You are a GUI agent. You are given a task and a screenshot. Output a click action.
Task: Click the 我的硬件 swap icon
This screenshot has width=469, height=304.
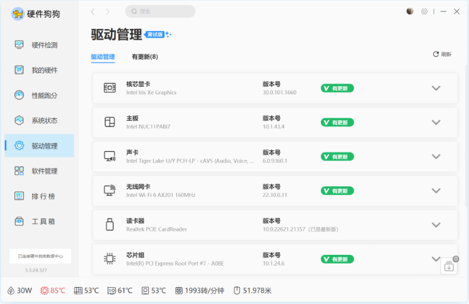19,70
